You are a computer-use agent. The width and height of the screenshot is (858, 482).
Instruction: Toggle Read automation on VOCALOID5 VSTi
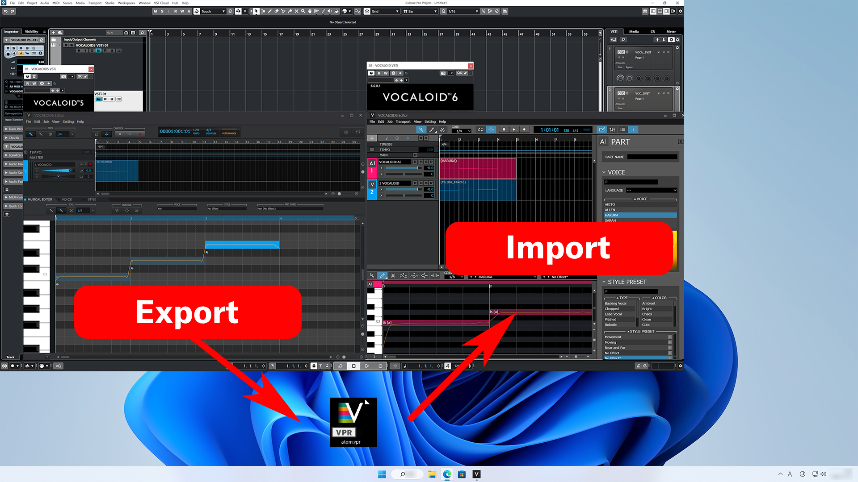[29, 83]
